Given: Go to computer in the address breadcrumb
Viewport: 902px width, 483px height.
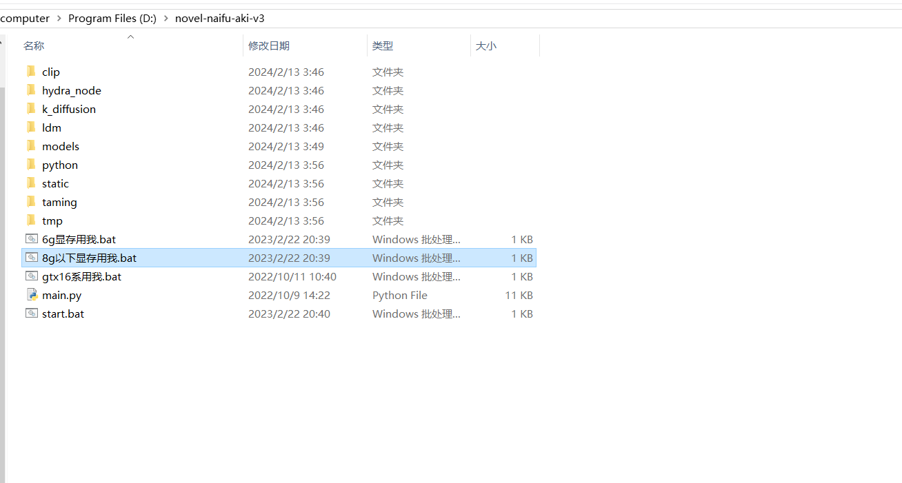Looking at the screenshot, I should pyautogui.click(x=25, y=19).
